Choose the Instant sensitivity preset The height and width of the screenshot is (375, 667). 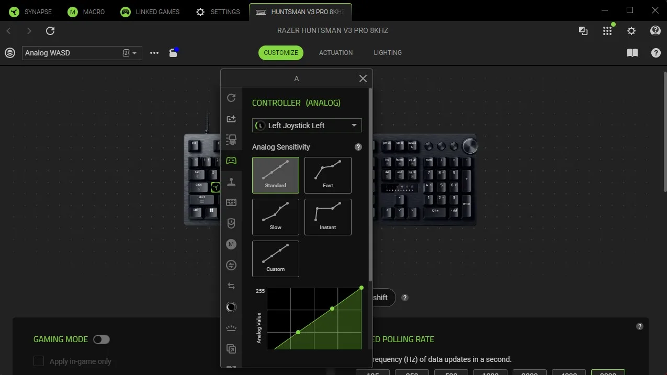[x=328, y=217]
